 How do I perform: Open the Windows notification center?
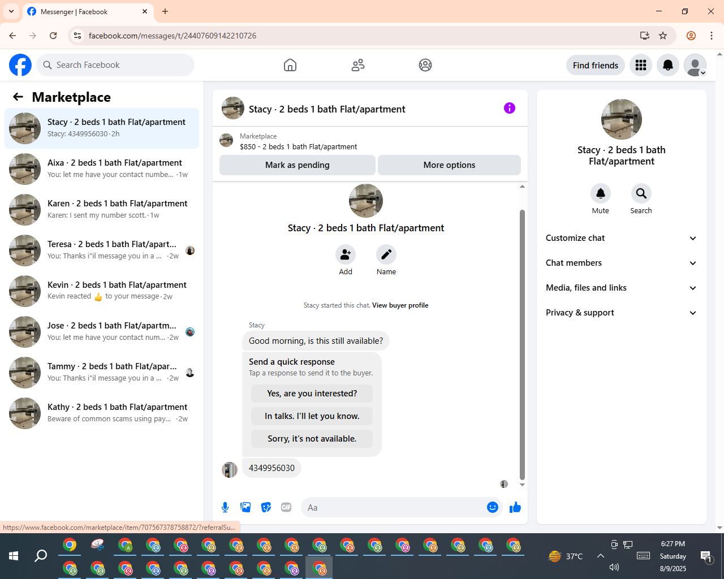coord(706,556)
